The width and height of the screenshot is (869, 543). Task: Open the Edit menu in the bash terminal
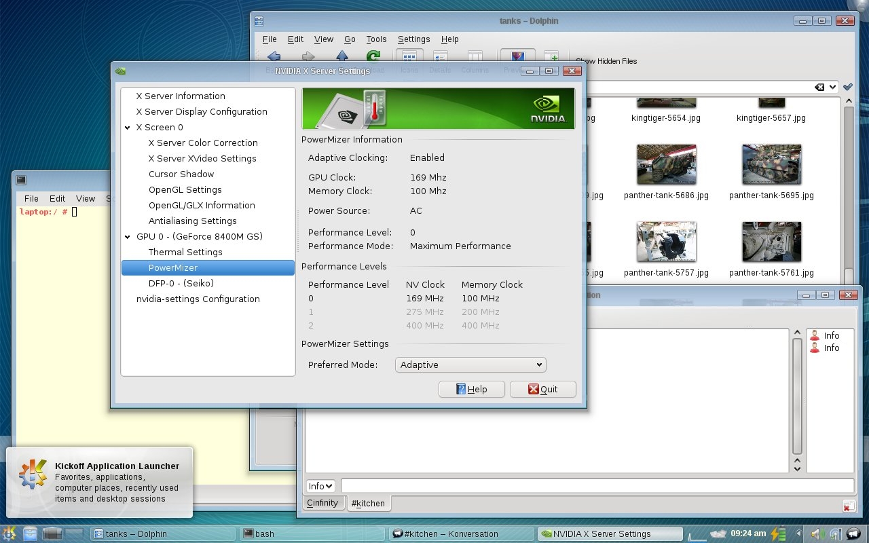pyautogui.click(x=57, y=199)
